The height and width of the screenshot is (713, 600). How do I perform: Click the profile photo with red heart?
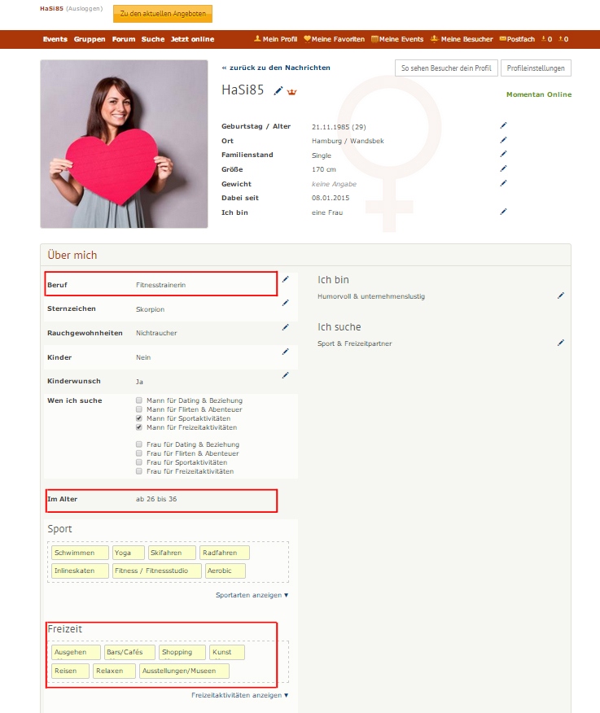[x=124, y=144]
